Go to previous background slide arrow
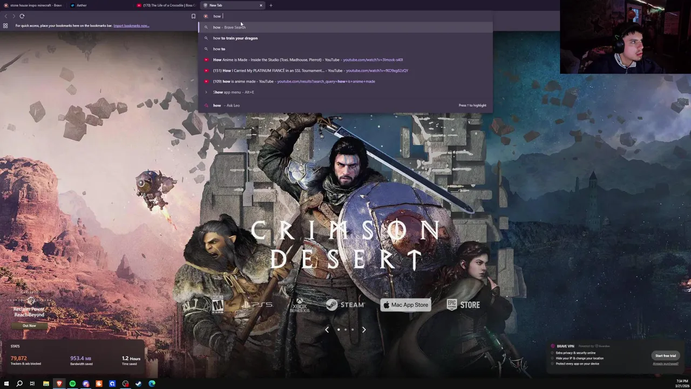Image resolution: width=691 pixels, height=389 pixels. [x=327, y=330]
